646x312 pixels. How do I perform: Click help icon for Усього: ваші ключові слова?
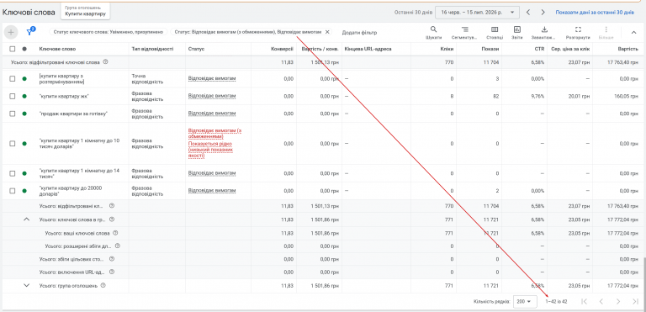[x=115, y=233]
